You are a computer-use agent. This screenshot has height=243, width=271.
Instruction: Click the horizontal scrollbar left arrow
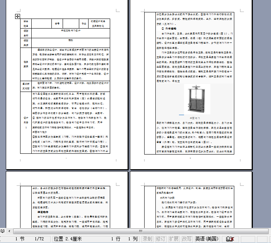pos(9,231)
